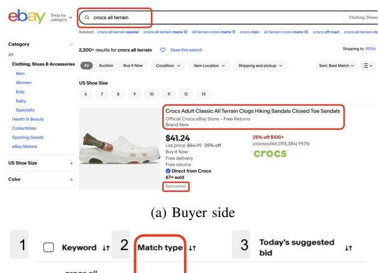Open the list view options icon

click(367, 66)
